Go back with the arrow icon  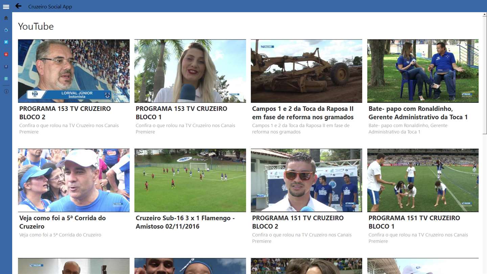point(18,6)
